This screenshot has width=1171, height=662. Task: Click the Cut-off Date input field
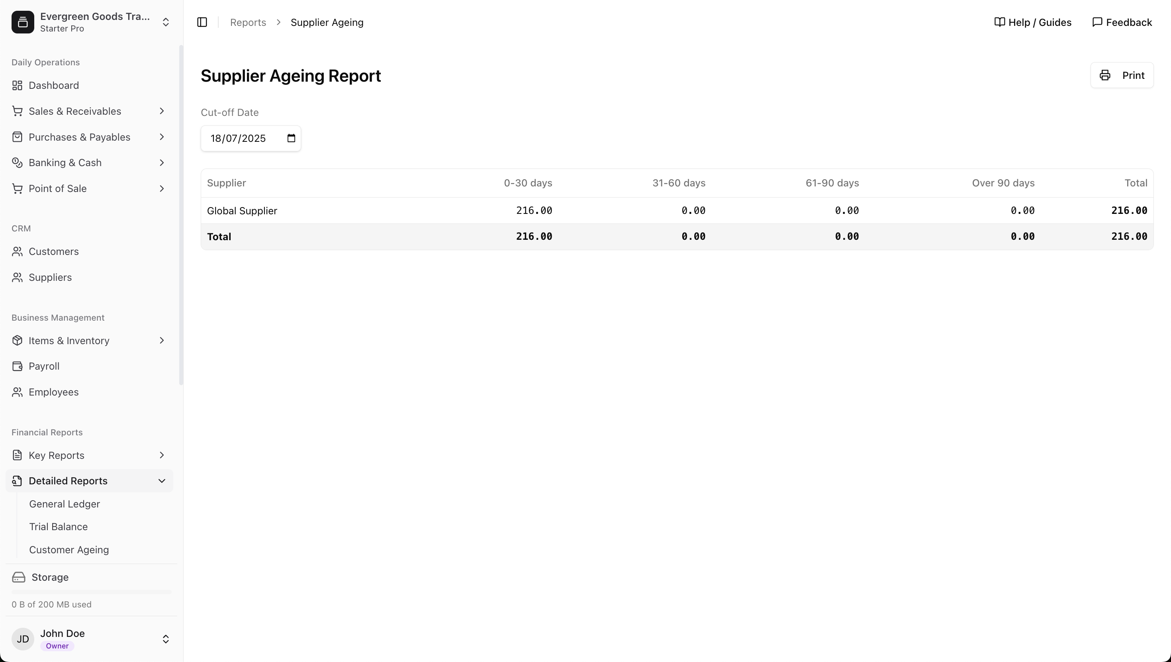pos(251,138)
